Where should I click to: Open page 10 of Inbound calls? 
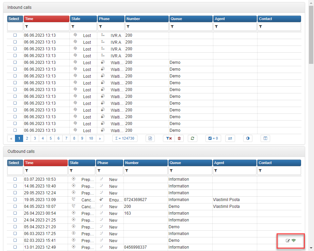pyautogui.click(x=91, y=138)
